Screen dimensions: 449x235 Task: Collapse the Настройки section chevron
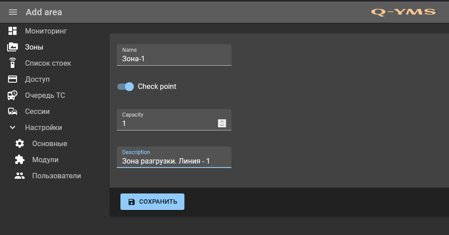point(13,127)
